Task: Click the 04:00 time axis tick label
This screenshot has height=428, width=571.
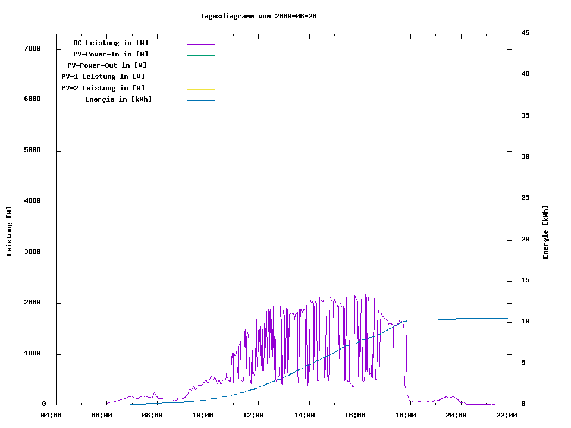Action: point(51,416)
